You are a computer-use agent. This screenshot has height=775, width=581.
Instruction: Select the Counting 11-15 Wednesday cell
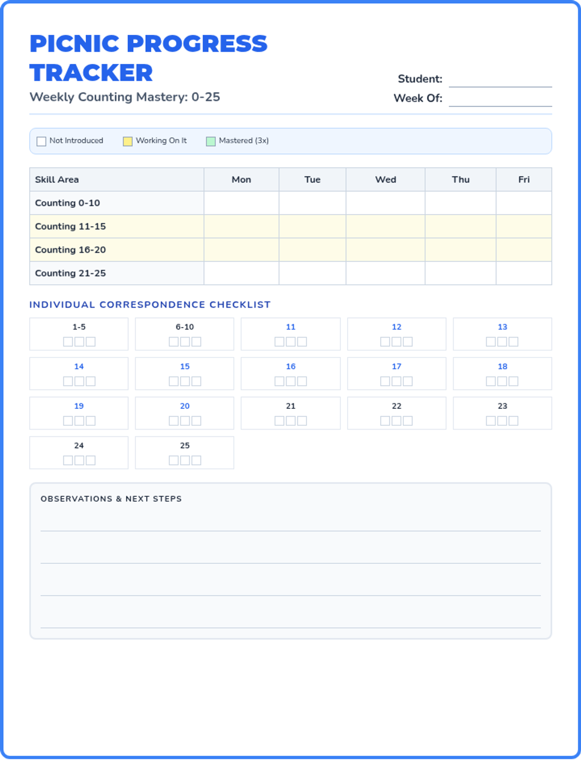tap(385, 226)
